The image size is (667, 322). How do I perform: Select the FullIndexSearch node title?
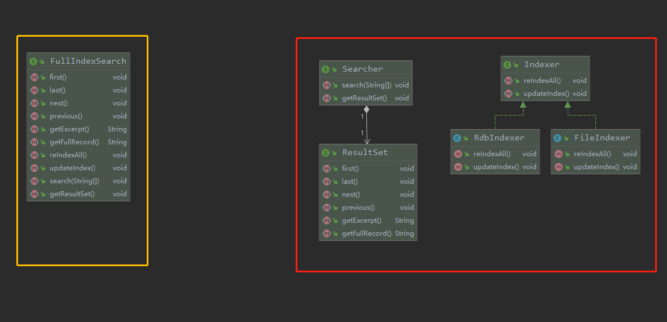coord(88,61)
